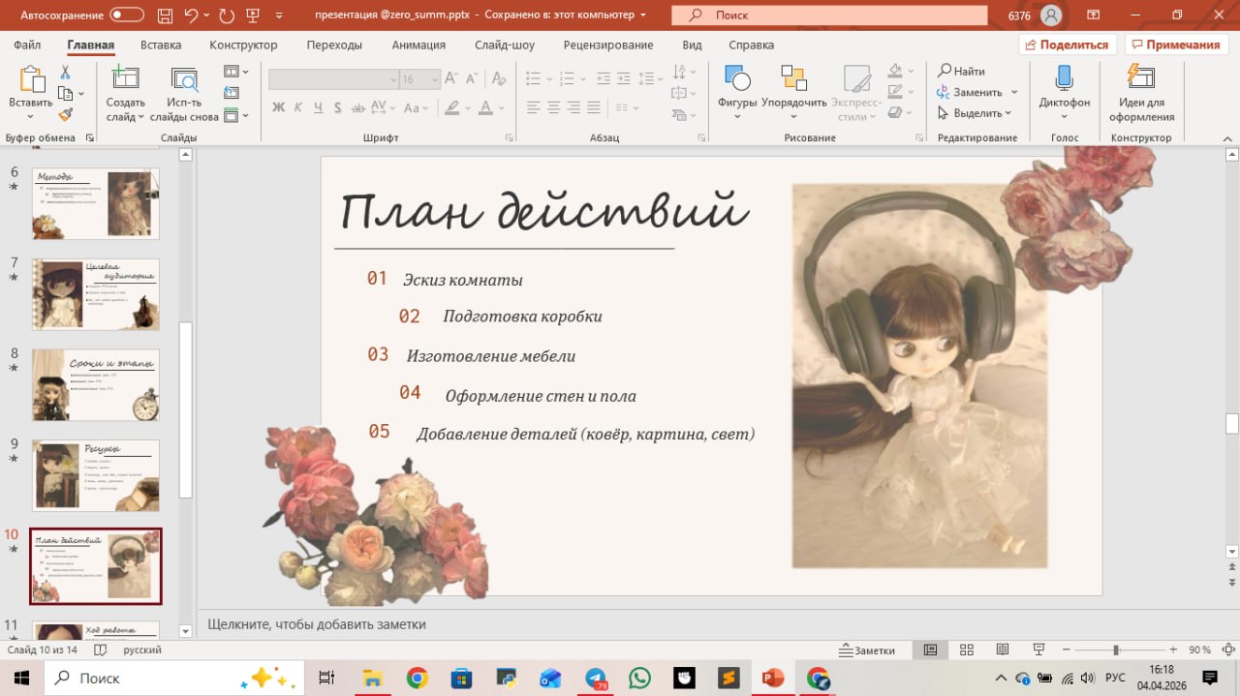Toggle justify paragraph alignment
1240x696 pixels.
pyautogui.click(x=594, y=107)
